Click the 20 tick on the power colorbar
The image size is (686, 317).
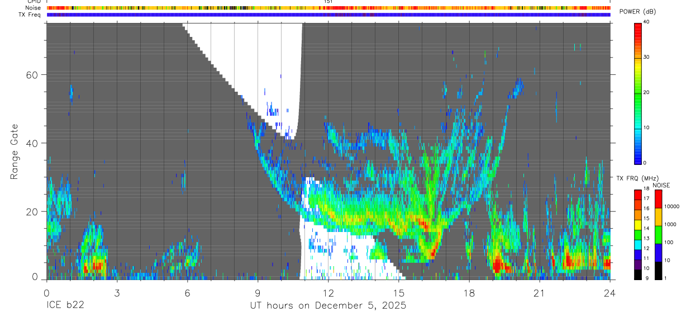click(647, 93)
